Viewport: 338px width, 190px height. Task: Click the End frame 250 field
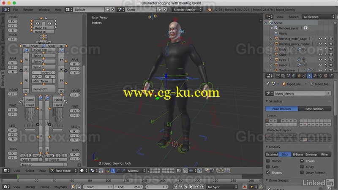(128, 187)
